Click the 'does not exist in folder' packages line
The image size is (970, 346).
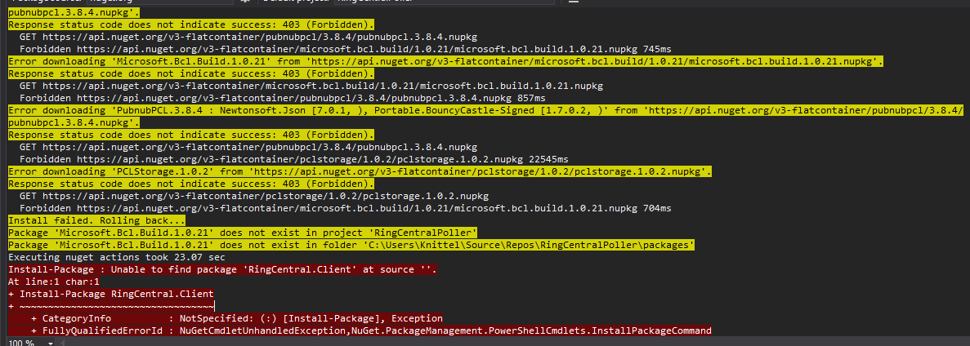(x=351, y=246)
